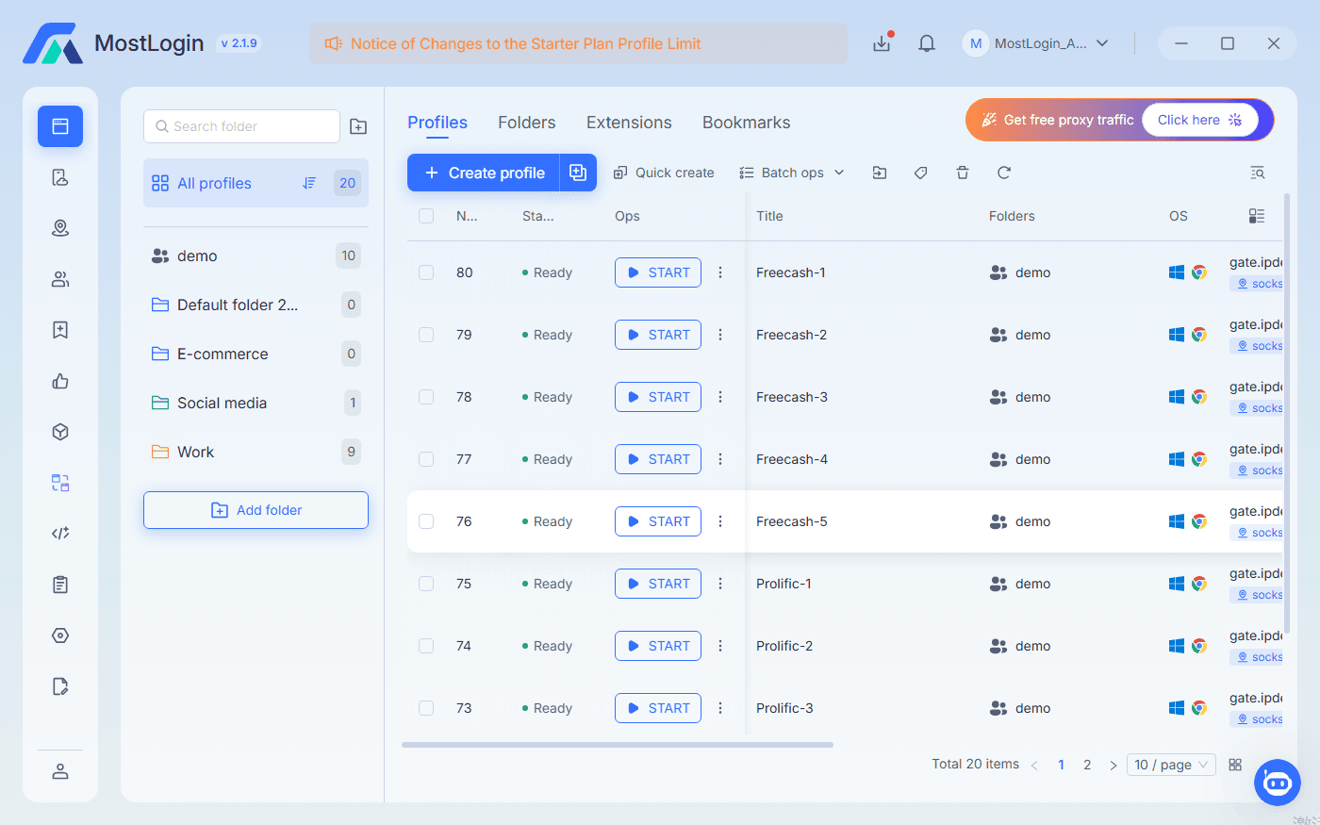1320x825 pixels.
Task: Check the box for profile 75
Action: coord(426,584)
